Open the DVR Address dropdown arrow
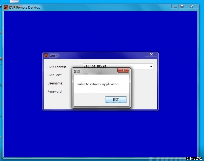The image size is (204, 161). pyautogui.click(x=151, y=67)
